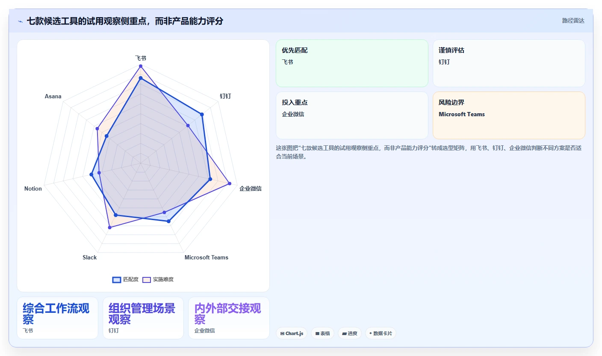Click the Slack radar axis label
Screen dimensions: 602x356
pyautogui.click(x=90, y=257)
